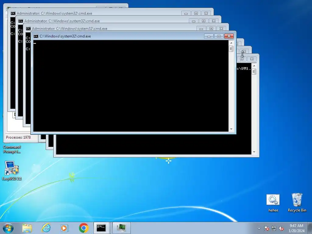Click system icon of rearmost Administrator cmd window

tap(13, 13)
